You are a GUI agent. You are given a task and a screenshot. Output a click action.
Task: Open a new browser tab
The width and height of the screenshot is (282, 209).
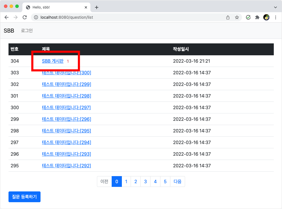[97, 7]
